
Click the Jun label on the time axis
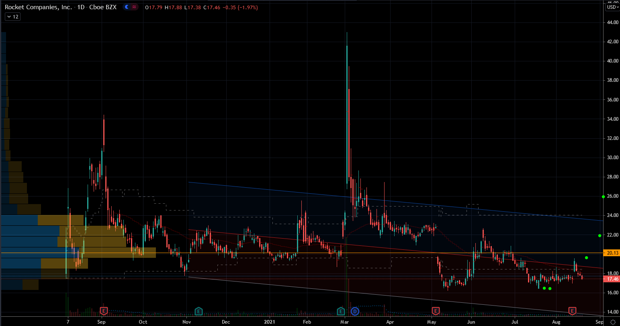471,322
